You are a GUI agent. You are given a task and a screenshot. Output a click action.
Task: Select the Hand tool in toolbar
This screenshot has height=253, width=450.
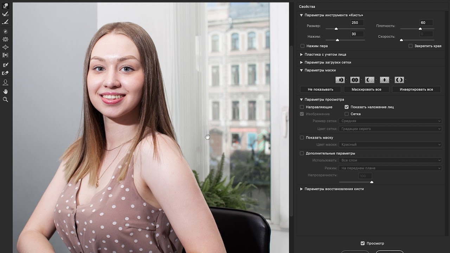tap(5, 91)
